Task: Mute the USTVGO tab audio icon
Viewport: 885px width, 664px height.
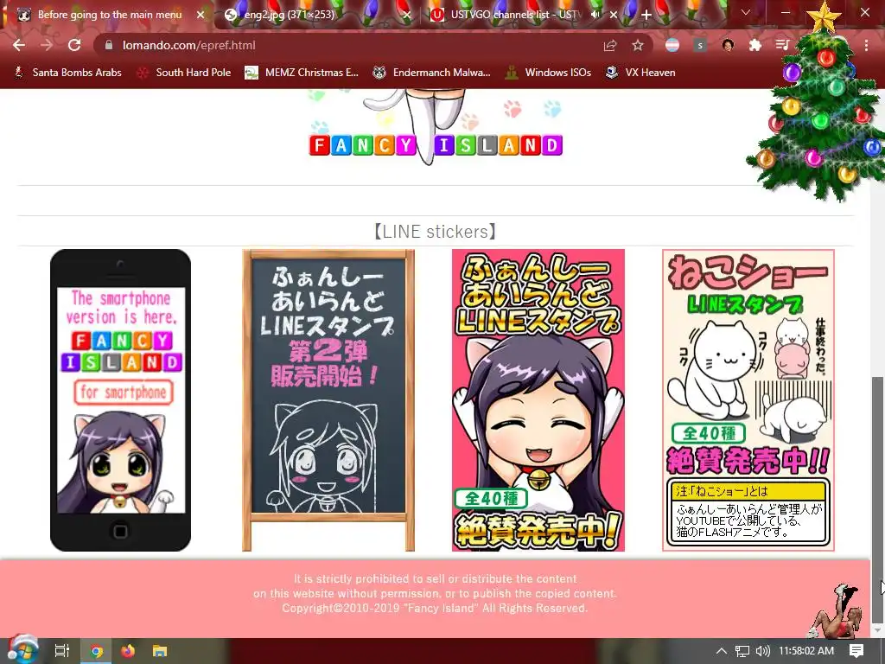Action: [595, 15]
